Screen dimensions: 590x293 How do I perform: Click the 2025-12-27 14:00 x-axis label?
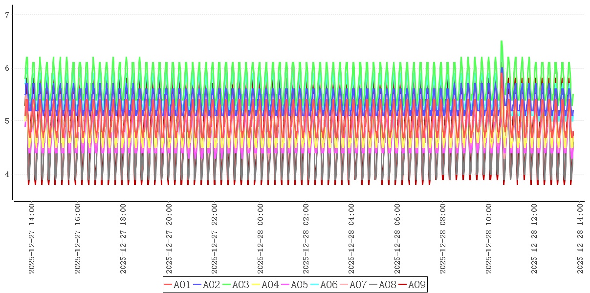(32, 239)
